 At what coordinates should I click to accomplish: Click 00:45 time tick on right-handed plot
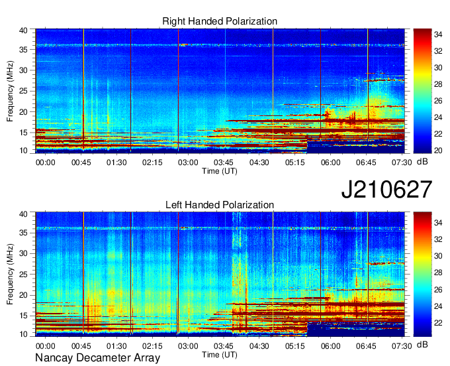(81, 162)
